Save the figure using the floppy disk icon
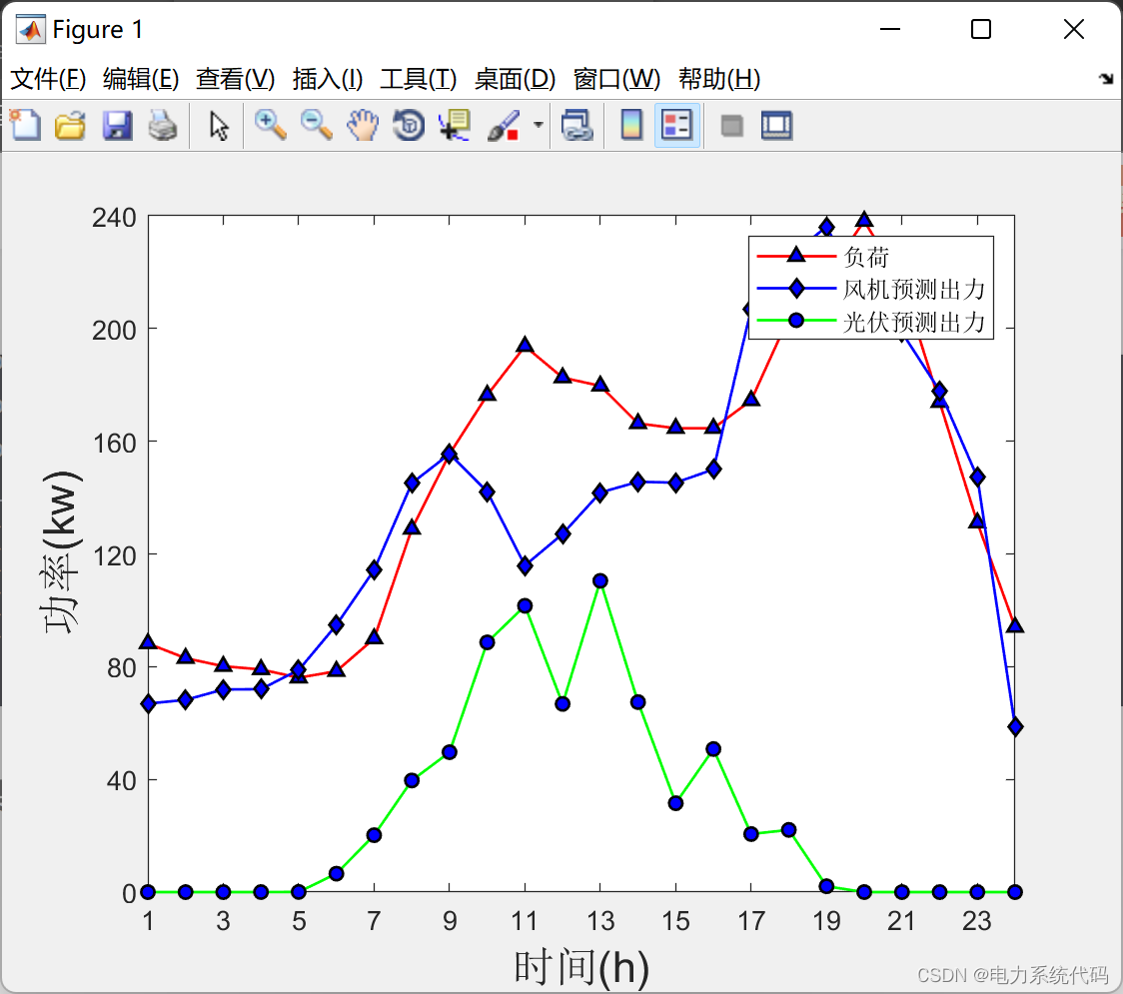 117,126
